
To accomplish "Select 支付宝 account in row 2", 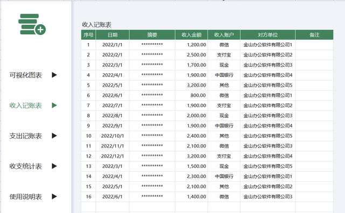I will coord(224,55).
